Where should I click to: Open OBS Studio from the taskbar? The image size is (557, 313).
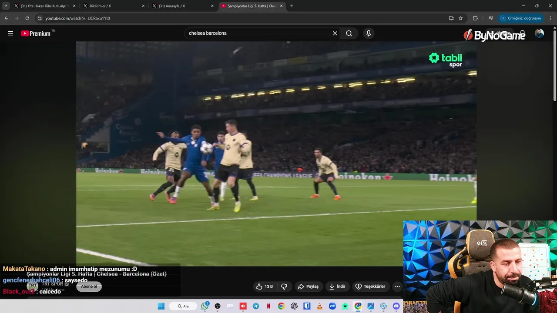(218, 306)
